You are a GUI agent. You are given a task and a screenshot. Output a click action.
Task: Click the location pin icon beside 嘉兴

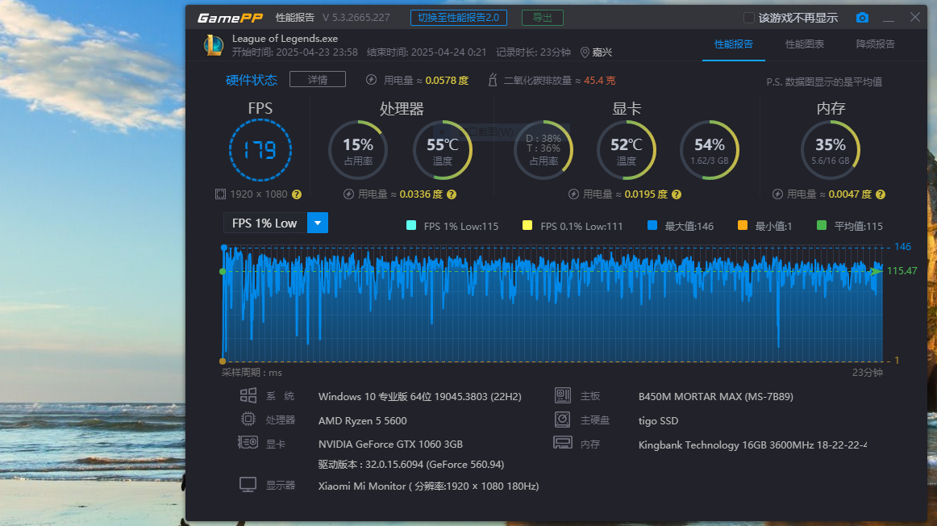(585, 52)
